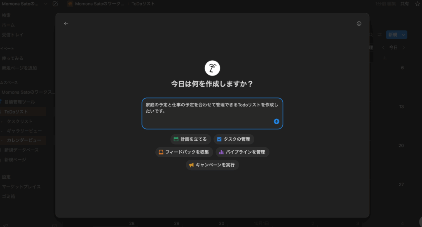Click the Notion AI face avatar
This screenshot has height=227, width=422.
[x=212, y=68]
